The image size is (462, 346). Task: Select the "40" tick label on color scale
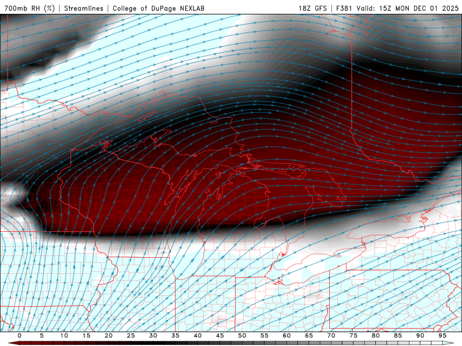198,336
